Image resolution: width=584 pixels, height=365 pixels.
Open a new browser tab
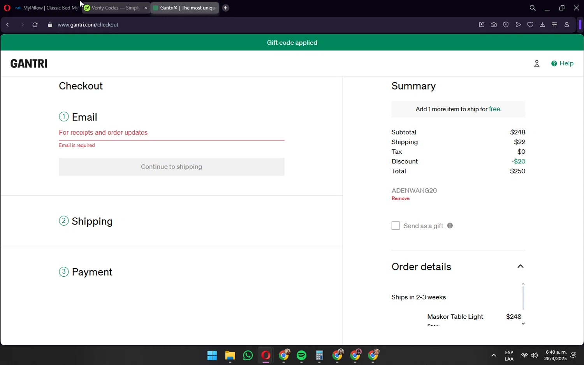(226, 8)
